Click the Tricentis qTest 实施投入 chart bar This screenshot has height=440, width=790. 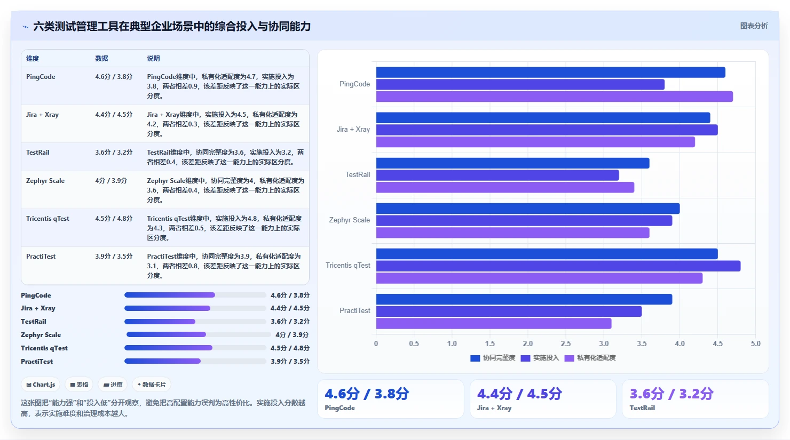[x=558, y=266]
